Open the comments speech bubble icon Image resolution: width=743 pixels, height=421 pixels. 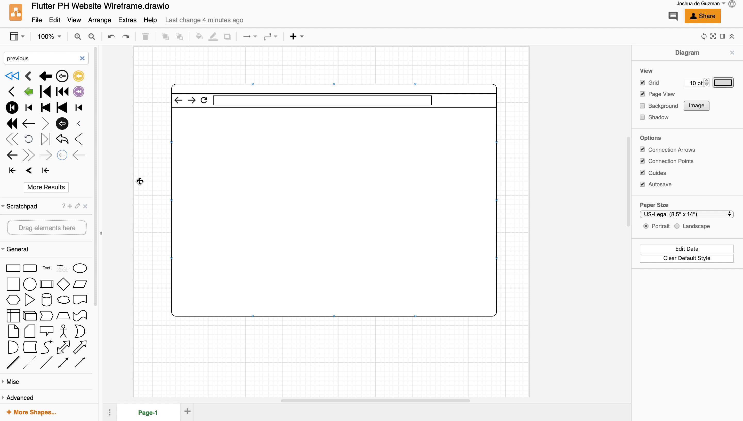tap(673, 16)
